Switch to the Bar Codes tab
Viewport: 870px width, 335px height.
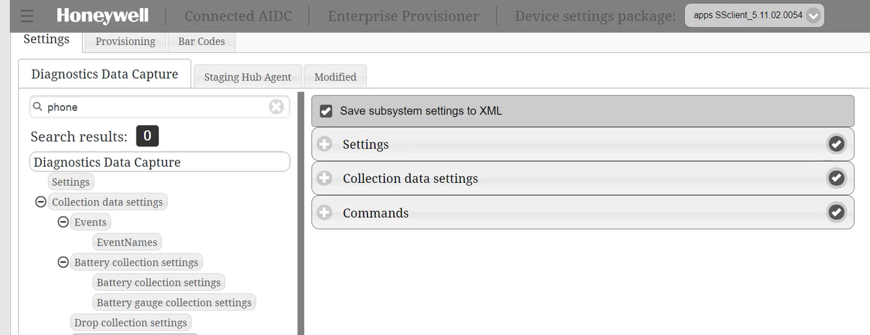202,41
